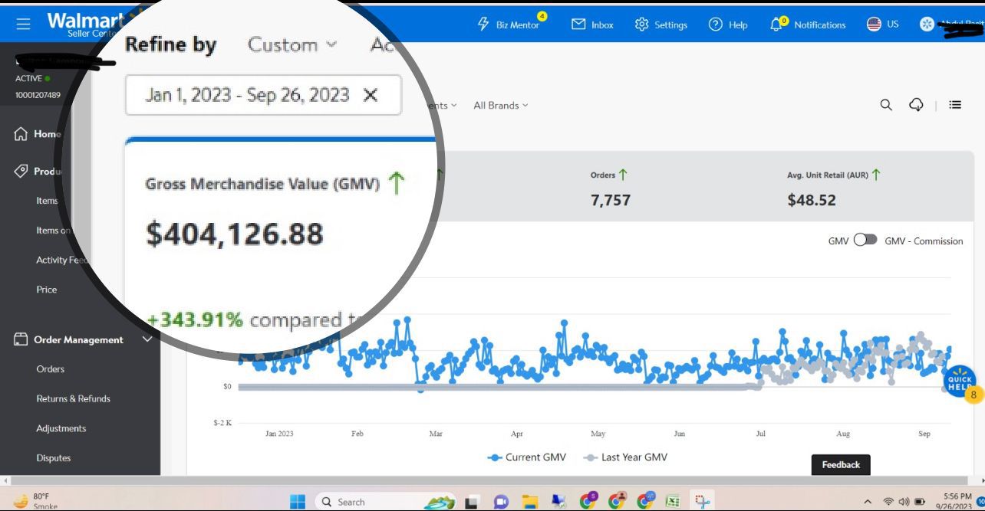
Task: Click the first Chrome icon in taskbar
Action: pyautogui.click(x=588, y=501)
